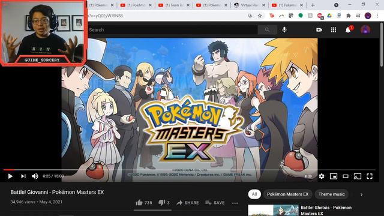Show more filter chips arrow
Viewport: 384px width, 216px height.
[361, 194]
